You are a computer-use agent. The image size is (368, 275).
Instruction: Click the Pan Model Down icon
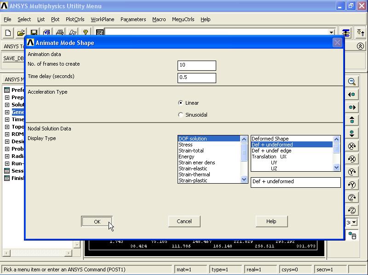[351, 133]
